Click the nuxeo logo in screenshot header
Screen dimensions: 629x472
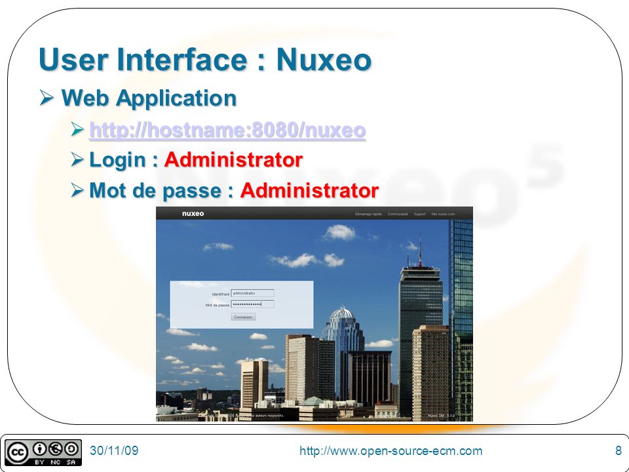(193, 214)
